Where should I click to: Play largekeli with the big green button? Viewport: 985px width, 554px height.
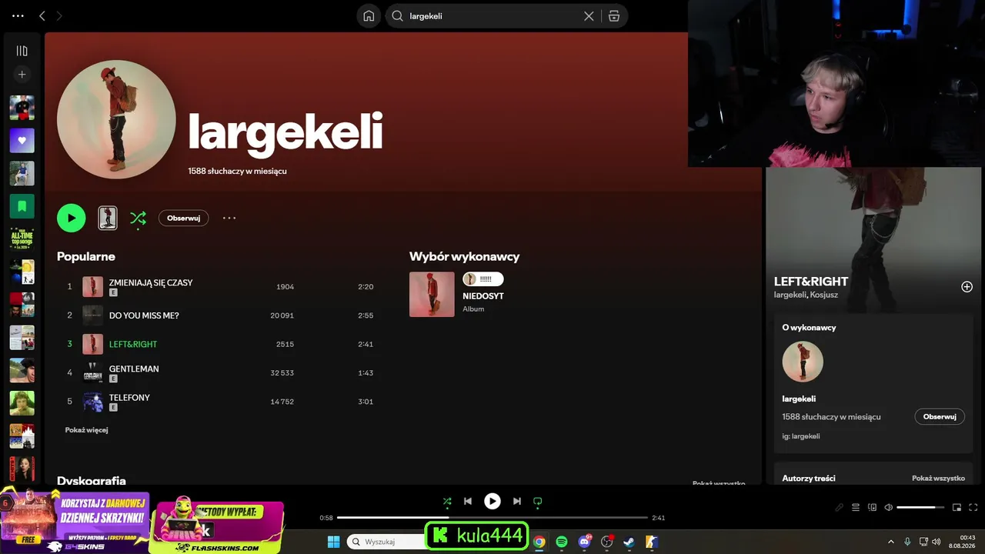coord(72,218)
